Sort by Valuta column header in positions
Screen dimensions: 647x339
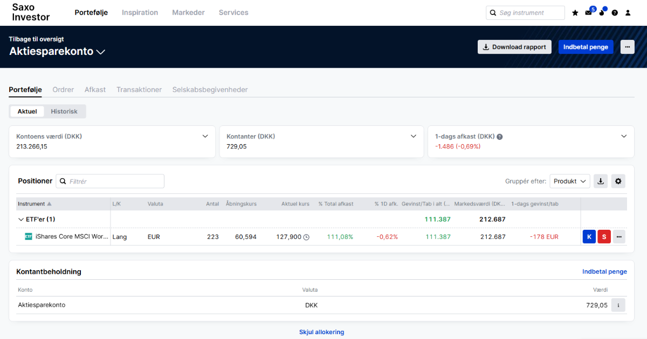[x=155, y=204]
